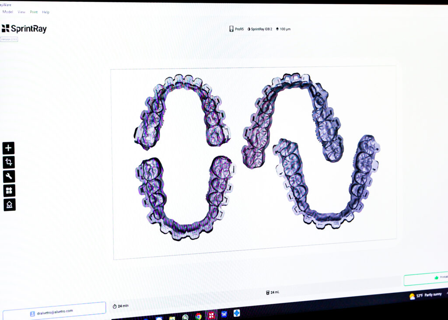The height and width of the screenshot is (320, 448).
Task: Select the supports generation icon
Action: [x=10, y=204]
